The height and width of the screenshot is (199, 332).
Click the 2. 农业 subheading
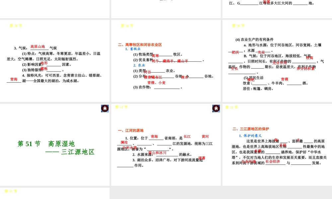[139, 65]
